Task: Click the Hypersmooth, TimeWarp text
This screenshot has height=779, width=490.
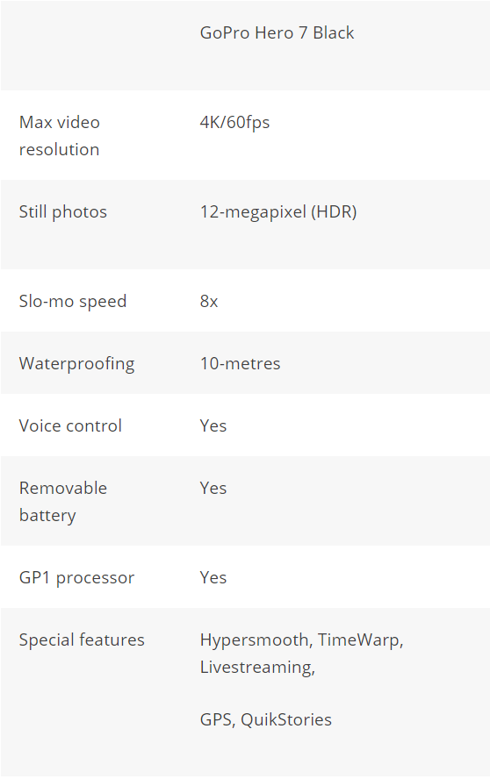Action: (301, 640)
